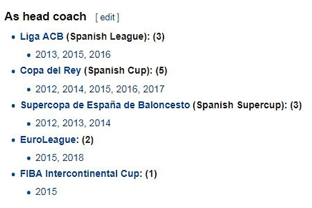This screenshot has height=208, width=312.
Task: Follow the Supercopa de España de Baloncesto link
Action: pyautogui.click(x=105, y=105)
